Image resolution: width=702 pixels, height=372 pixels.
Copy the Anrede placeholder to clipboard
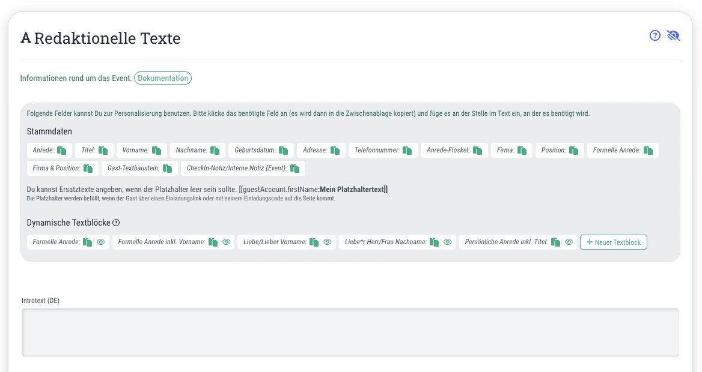pyautogui.click(x=62, y=150)
